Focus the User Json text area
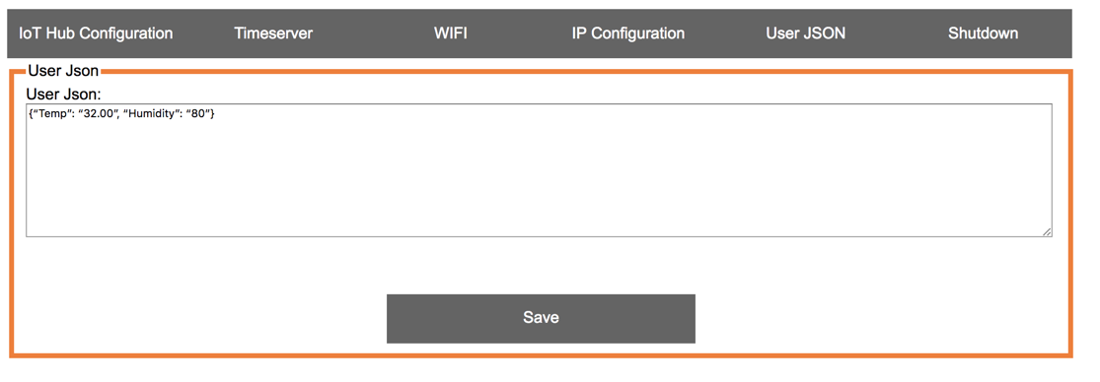 point(539,170)
